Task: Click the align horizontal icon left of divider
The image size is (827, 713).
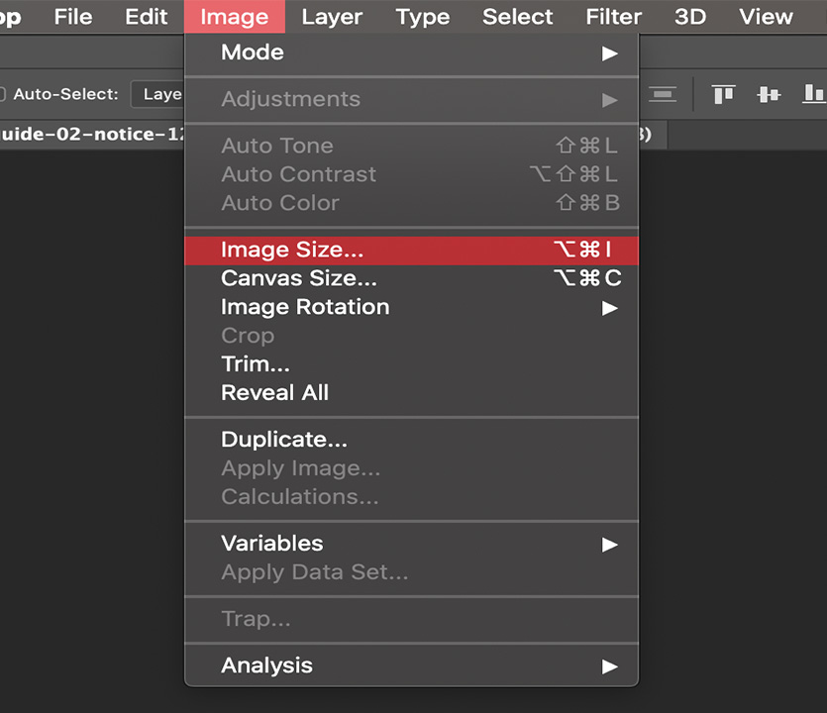Action: 663,94
